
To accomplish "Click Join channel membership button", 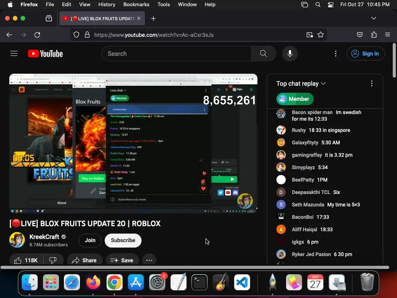I will [90, 240].
